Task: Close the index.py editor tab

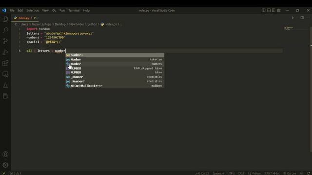Action: coord(35,18)
